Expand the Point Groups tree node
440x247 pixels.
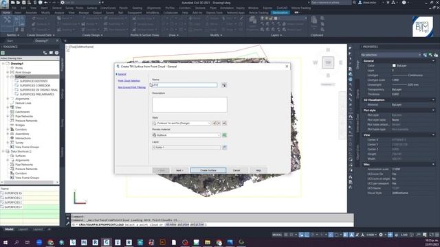(8, 72)
